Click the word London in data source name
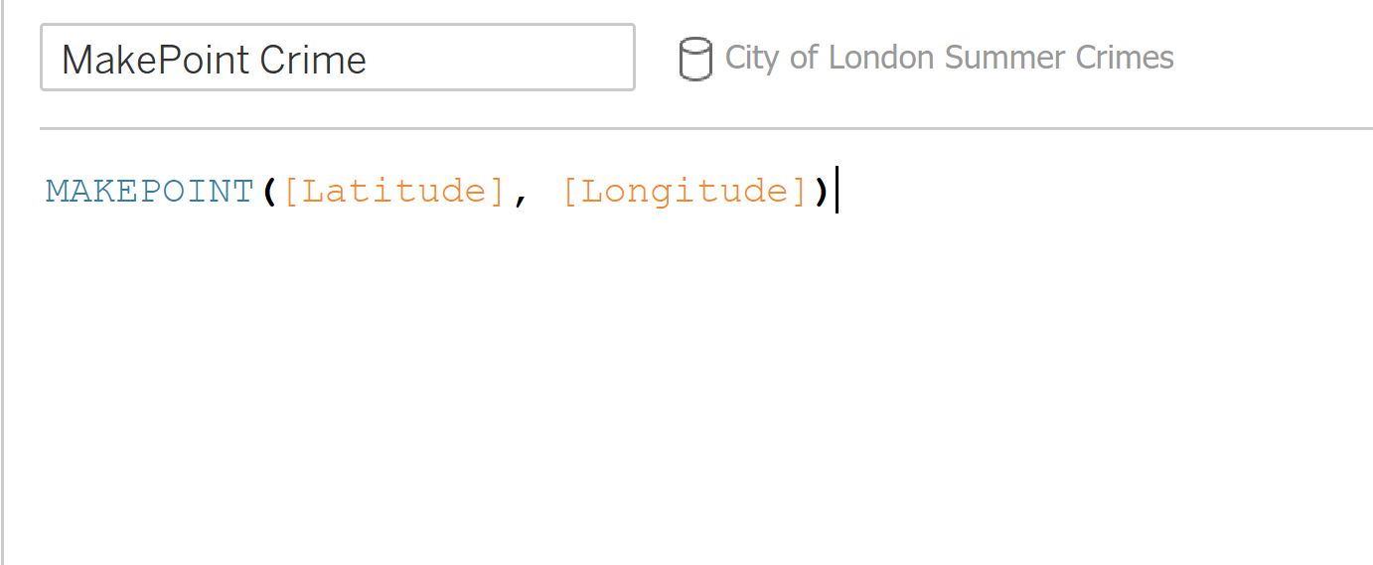 881,58
